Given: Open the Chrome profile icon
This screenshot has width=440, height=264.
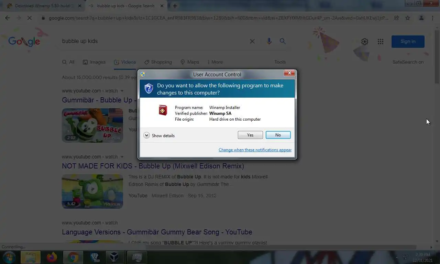Looking at the screenshot, I should 421,18.
